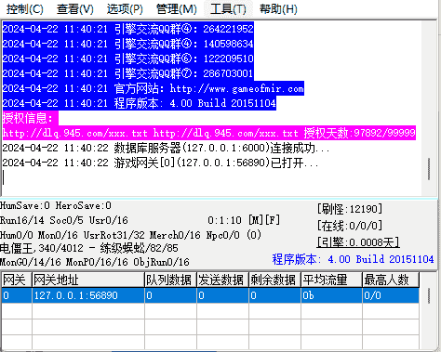Screen dimensions: 441x352
Task: Click the log panel vertical scrollbar thumb
Action: tap(429, 169)
